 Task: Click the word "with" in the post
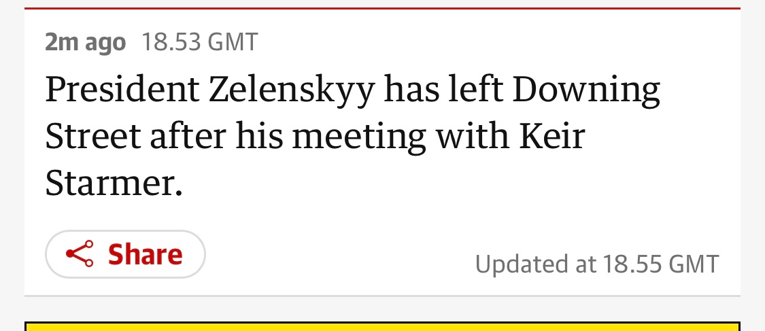[471, 137]
